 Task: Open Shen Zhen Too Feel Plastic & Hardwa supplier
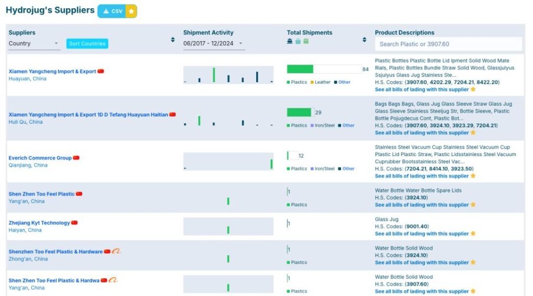coord(54,281)
